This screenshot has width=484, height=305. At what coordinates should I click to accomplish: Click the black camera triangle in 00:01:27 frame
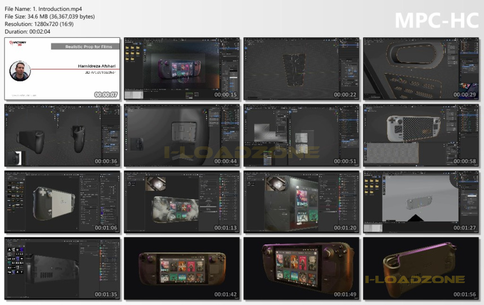(415, 218)
